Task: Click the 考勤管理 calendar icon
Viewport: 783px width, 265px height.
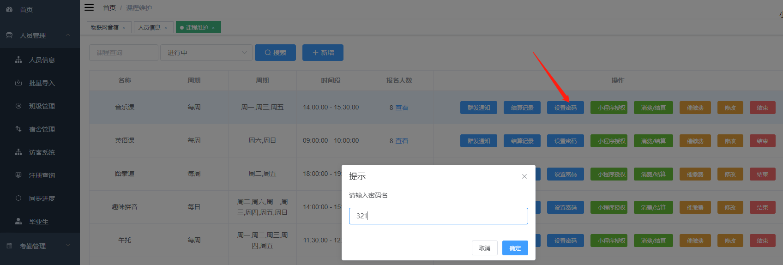Action: (9, 246)
